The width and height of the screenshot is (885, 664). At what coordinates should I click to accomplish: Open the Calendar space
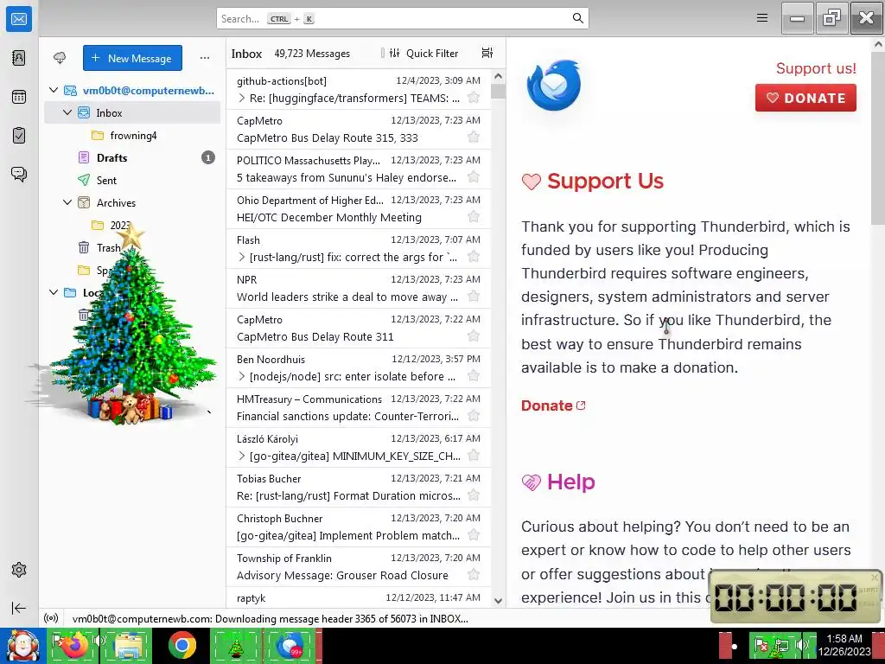point(19,97)
